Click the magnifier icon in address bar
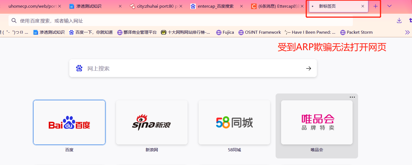This screenshot has height=165, width=412. click(x=14, y=21)
